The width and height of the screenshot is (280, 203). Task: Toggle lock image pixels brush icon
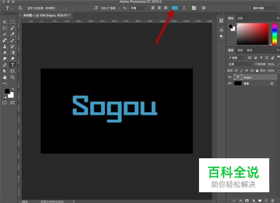pyautogui.click(x=241, y=71)
